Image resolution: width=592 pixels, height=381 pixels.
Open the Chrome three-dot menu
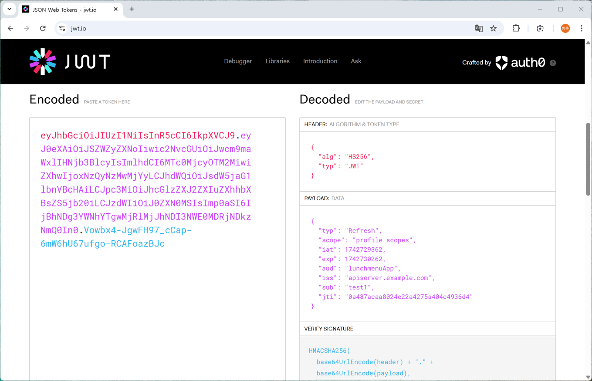click(582, 28)
